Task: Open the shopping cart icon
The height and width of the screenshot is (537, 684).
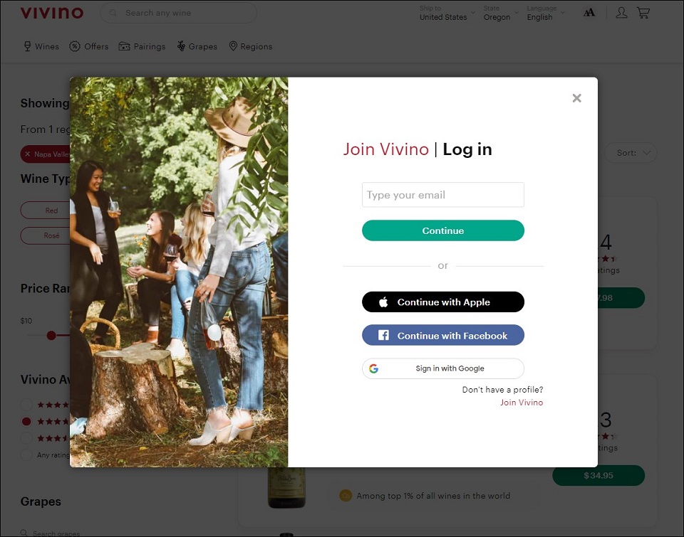Action: pos(643,13)
